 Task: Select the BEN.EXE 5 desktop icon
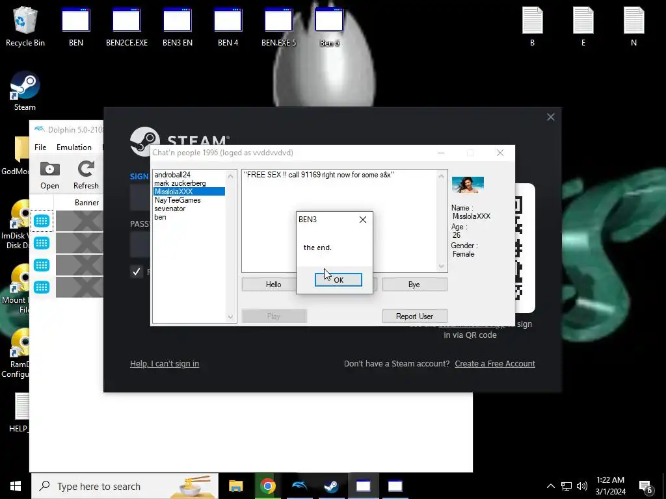pos(278,26)
